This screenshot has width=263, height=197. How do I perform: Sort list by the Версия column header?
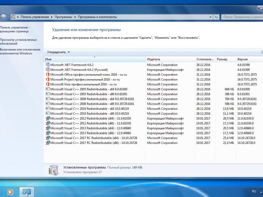(x=250, y=59)
